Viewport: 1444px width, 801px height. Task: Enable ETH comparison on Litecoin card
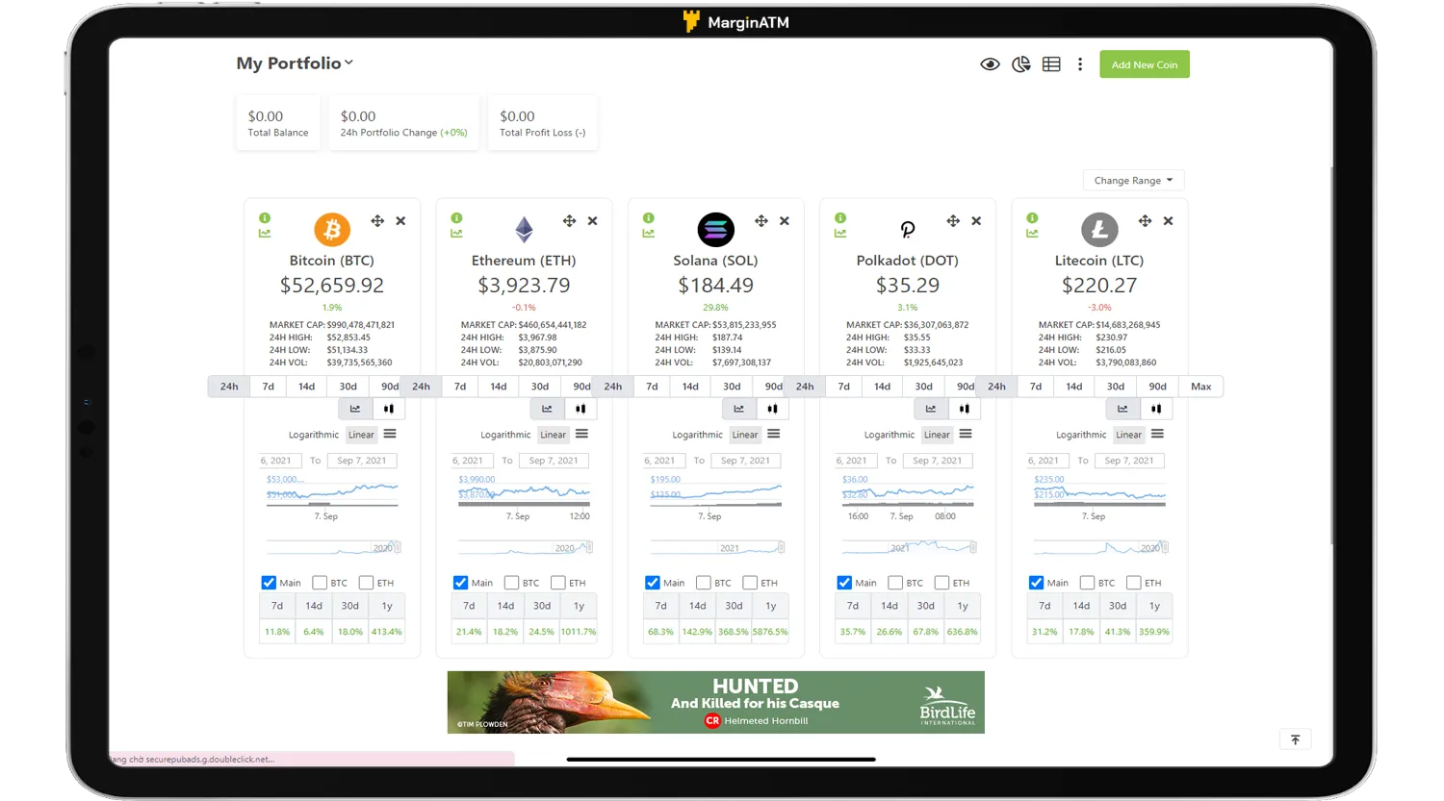point(1134,583)
